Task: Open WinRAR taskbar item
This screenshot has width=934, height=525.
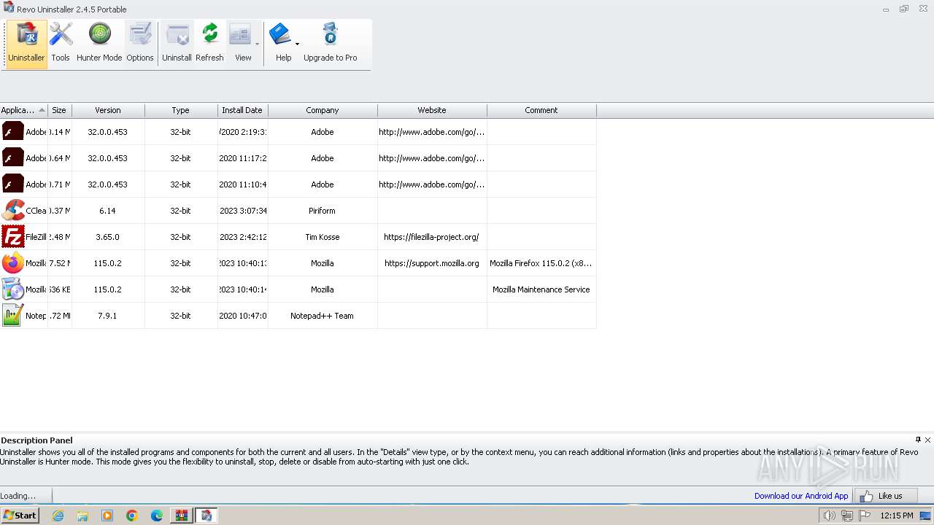Action: point(182,516)
